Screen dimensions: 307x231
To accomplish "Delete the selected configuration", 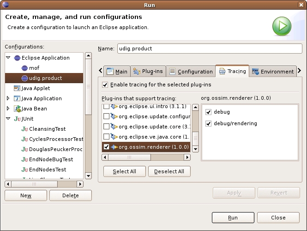I will 71,195.
